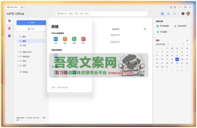Click the list menu icon in the top bar
The height and width of the screenshot is (128, 197).
174,14
